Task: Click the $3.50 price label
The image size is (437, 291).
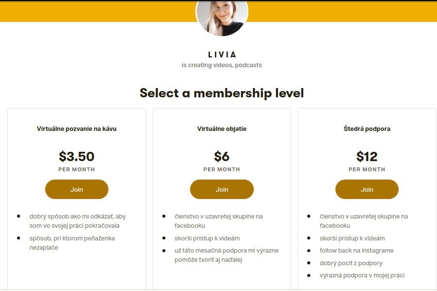Action: (77, 157)
